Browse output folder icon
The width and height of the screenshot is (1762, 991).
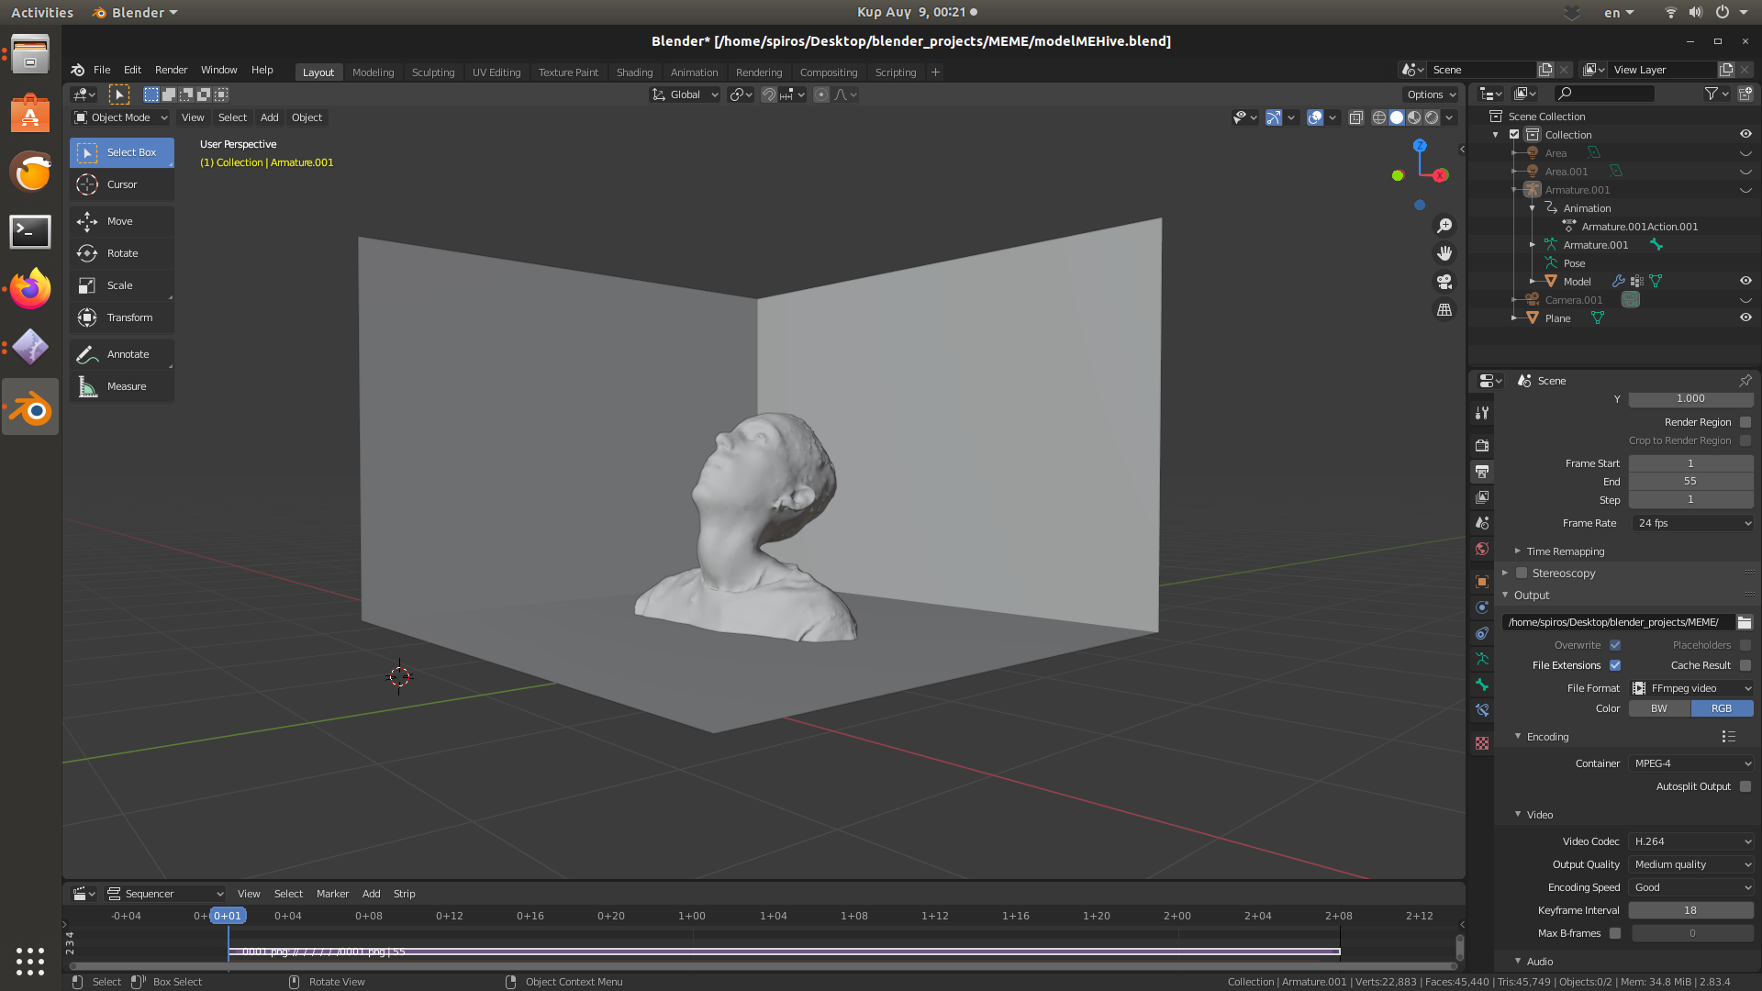pyautogui.click(x=1745, y=622)
